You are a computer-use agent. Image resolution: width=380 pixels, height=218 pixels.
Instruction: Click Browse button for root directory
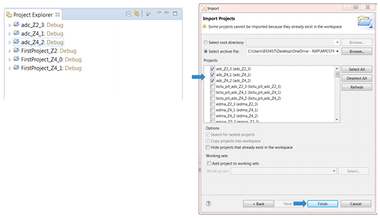point(357,42)
